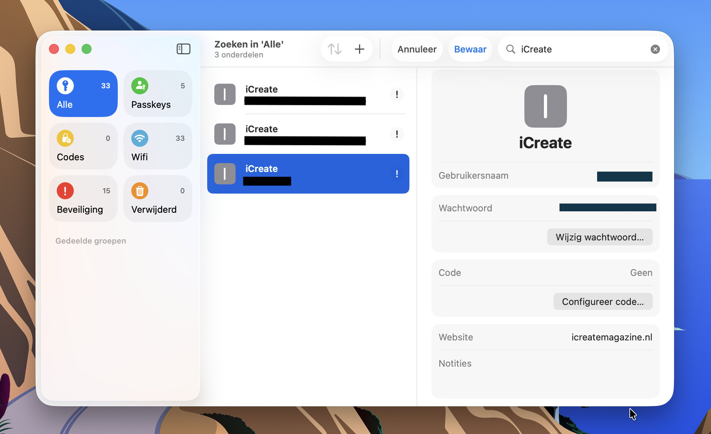The height and width of the screenshot is (434, 711).
Task: Clear the search field text
Action: coord(655,49)
